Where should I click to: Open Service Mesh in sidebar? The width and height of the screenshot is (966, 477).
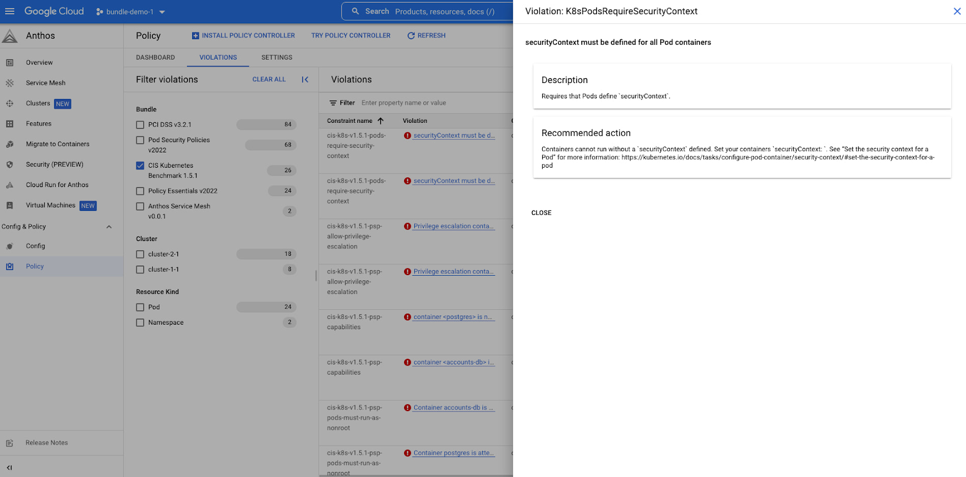(45, 83)
